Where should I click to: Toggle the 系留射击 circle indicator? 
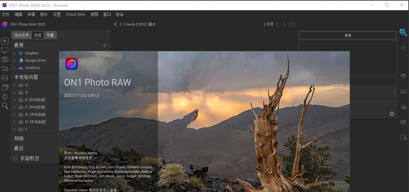click(15, 158)
